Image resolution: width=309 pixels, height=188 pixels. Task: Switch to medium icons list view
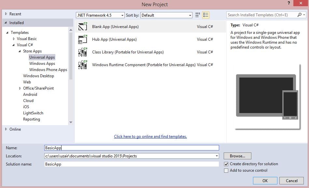pos(205,15)
